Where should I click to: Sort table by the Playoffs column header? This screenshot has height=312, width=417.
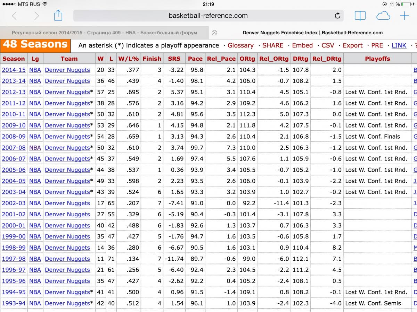pyautogui.click(x=377, y=59)
